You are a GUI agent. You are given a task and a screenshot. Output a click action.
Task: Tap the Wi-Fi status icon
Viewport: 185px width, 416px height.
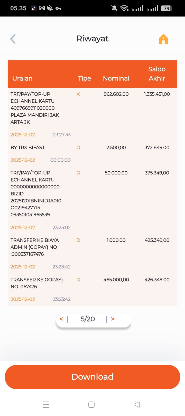125,8
